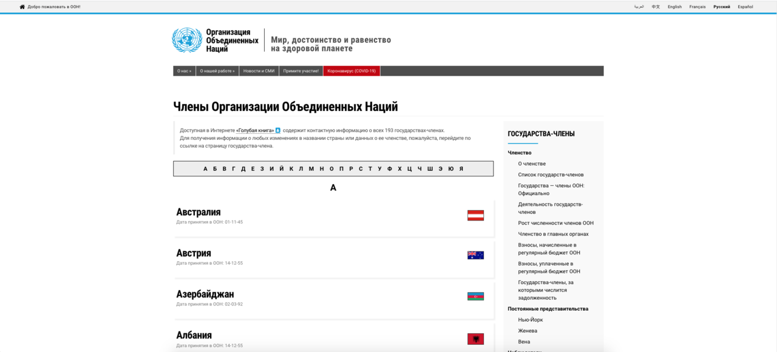Click «Постоянные представительства» sidebar heading
Viewport: 777px width, 352px height.
coord(548,309)
